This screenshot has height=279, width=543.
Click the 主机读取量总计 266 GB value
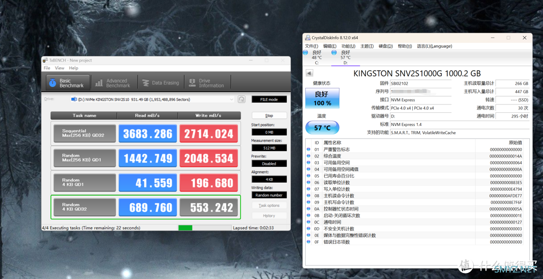pos(512,83)
